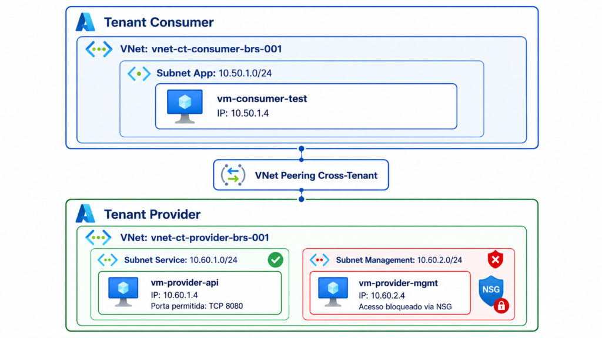
Task: Click the IP: 10.50.1.4 text
Action: point(243,113)
